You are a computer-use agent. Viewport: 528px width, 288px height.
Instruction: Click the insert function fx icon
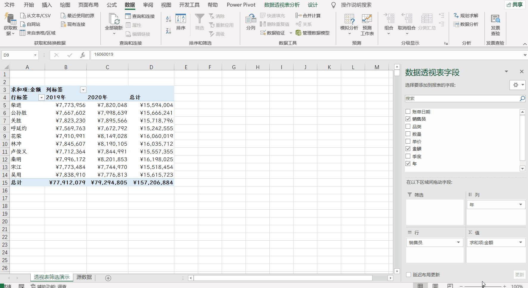[83, 55]
